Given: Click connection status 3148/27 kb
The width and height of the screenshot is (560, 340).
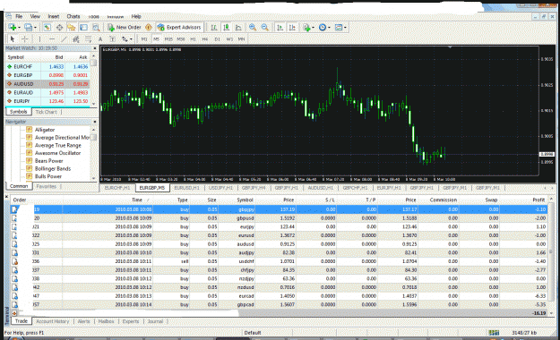Looking at the screenshot, I should (524, 333).
